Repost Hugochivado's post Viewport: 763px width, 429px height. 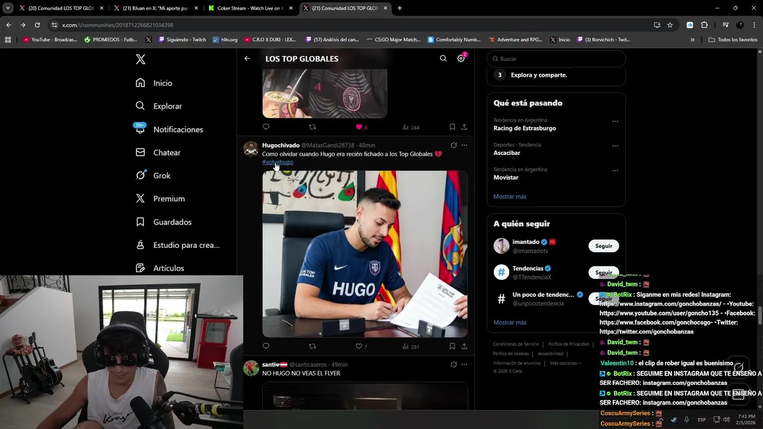(x=312, y=346)
